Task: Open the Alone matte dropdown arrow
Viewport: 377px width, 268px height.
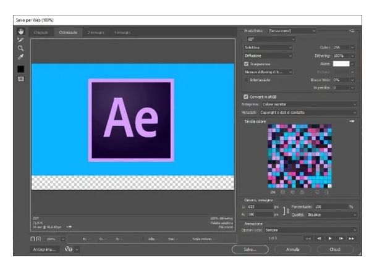Action: click(352, 64)
